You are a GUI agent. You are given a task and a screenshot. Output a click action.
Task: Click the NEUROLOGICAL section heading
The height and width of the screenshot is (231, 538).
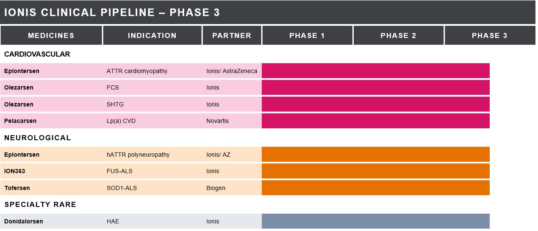(x=38, y=138)
